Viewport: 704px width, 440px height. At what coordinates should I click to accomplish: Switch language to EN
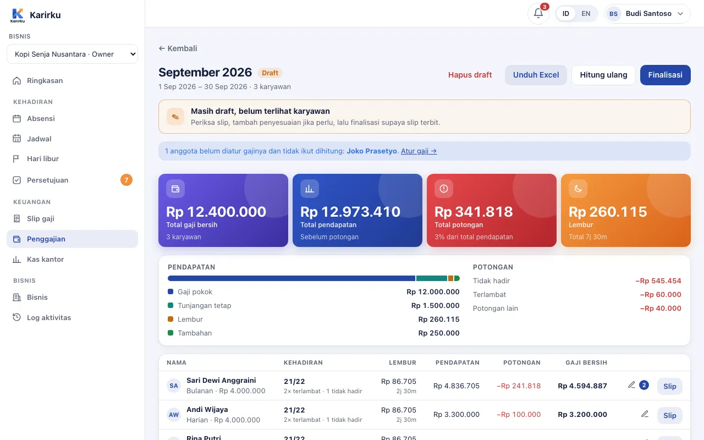click(586, 14)
